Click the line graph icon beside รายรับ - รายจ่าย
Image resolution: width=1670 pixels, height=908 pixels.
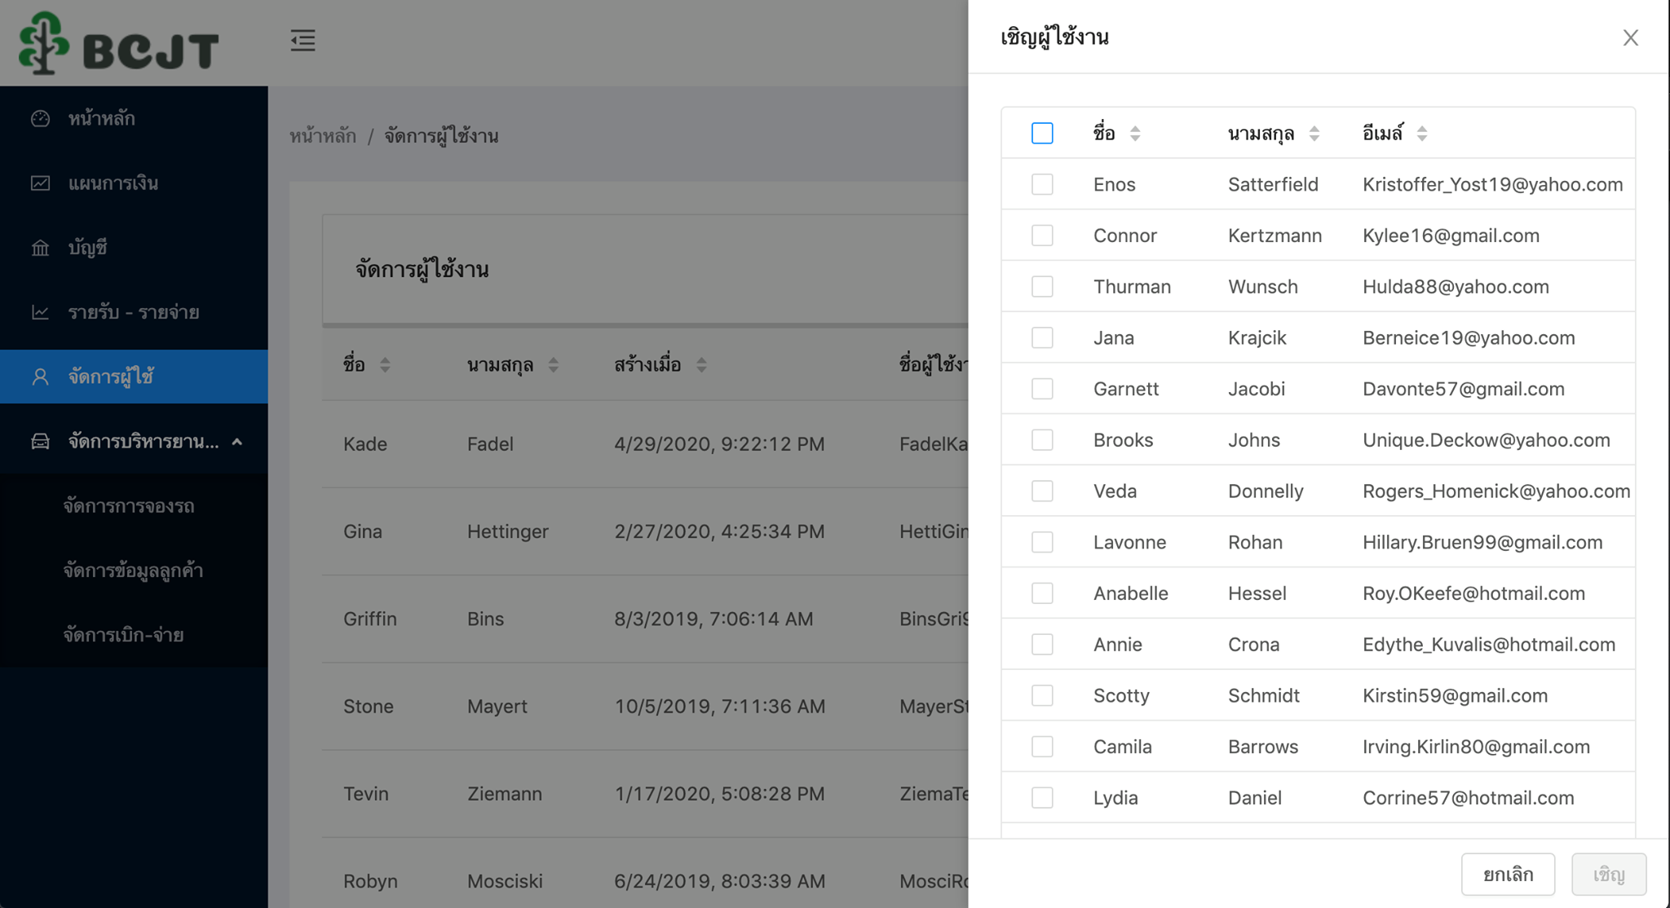40,312
